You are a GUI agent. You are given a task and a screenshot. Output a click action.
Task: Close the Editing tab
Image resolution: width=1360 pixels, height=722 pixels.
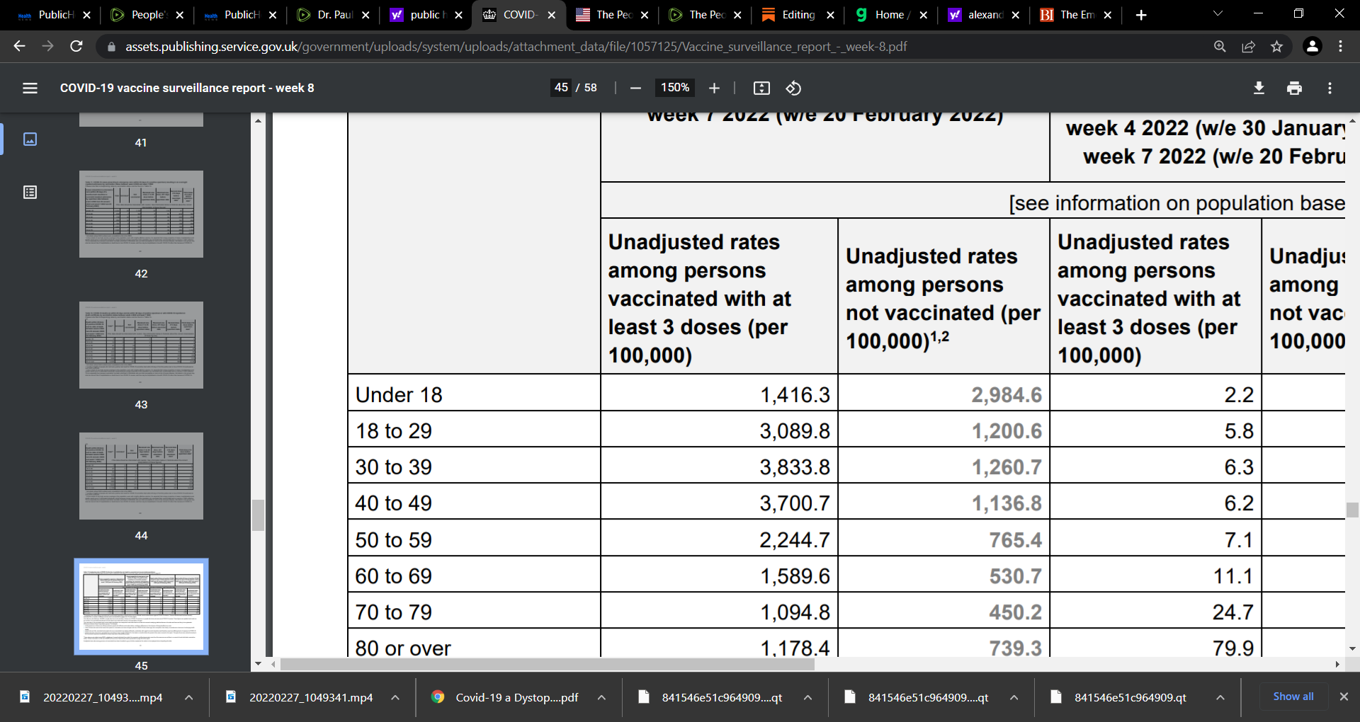pyautogui.click(x=830, y=15)
